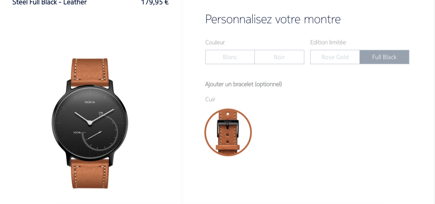Click the NOKIA logo on watch face

click(x=90, y=102)
